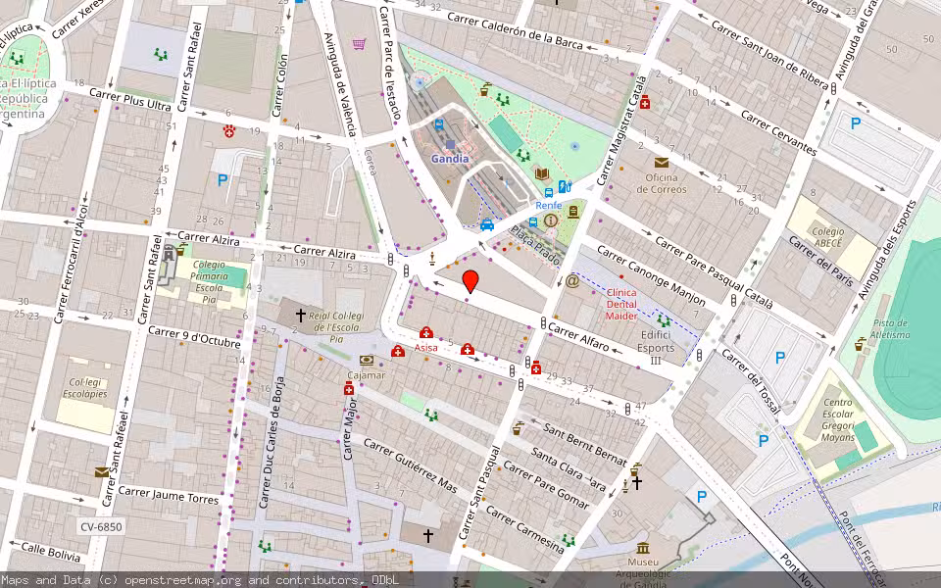Click the Reial Col·legi de l'Escola Pia label
Screen dimensions: 941x588
pyautogui.click(x=336, y=327)
